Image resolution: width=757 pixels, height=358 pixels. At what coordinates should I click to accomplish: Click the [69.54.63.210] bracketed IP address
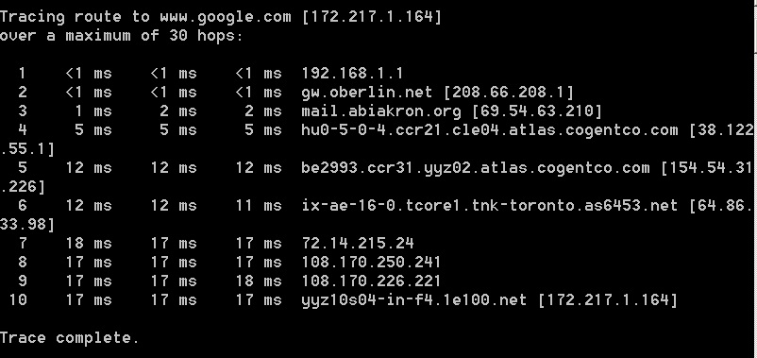click(x=537, y=111)
